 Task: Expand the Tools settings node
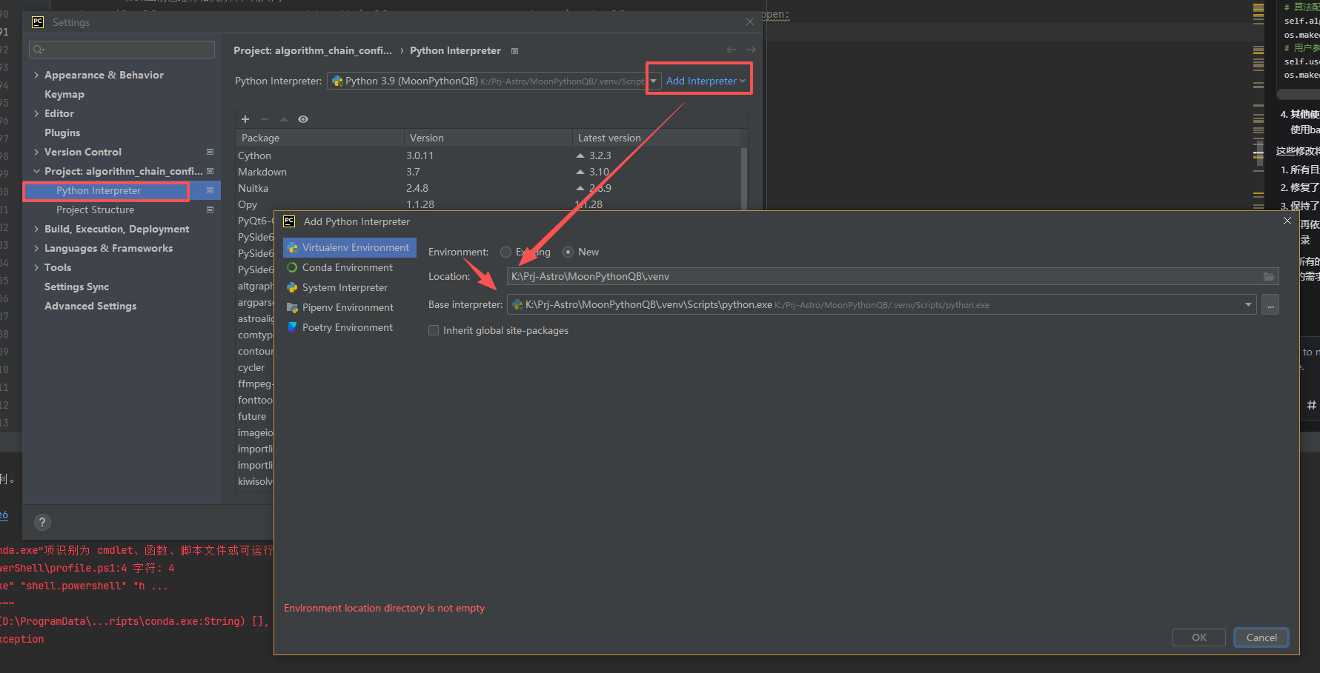36,267
